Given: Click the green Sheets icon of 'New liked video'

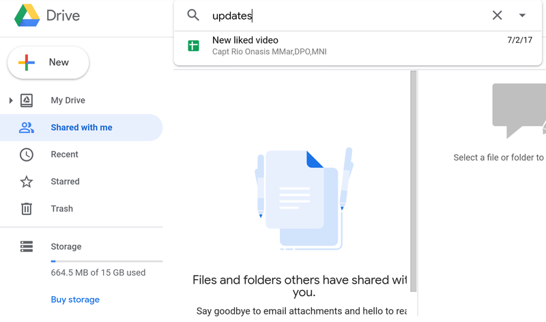Looking at the screenshot, I should point(193,46).
